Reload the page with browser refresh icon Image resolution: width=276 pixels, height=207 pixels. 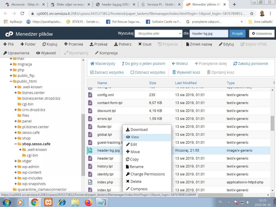22,14
